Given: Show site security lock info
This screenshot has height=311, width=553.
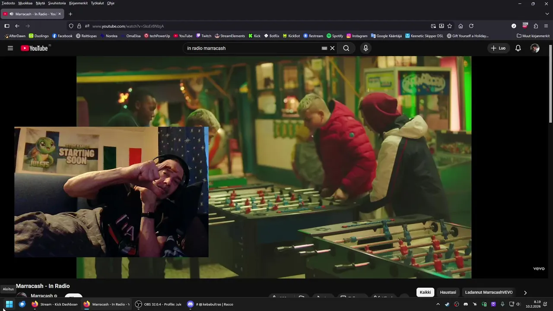Looking at the screenshot, I should (79, 26).
